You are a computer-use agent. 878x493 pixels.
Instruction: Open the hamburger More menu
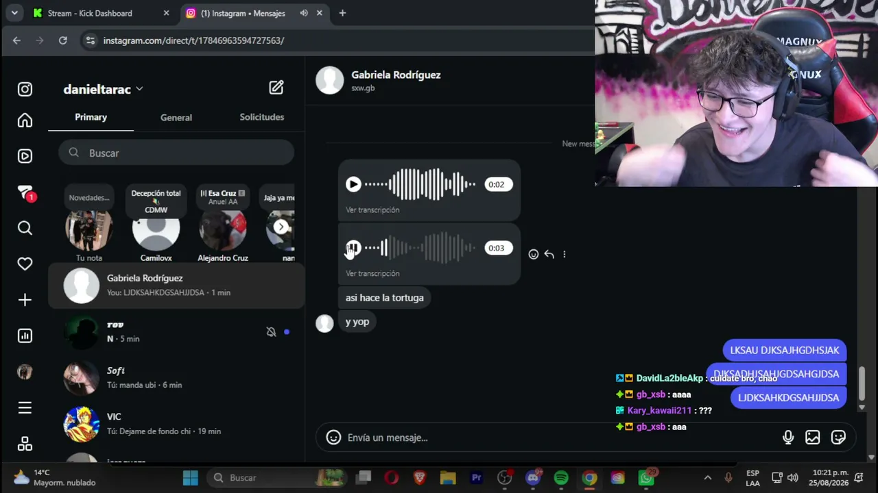(25, 408)
